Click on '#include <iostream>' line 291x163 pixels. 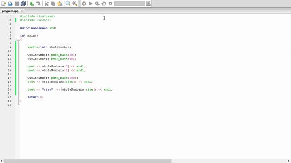click(x=37, y=16)
